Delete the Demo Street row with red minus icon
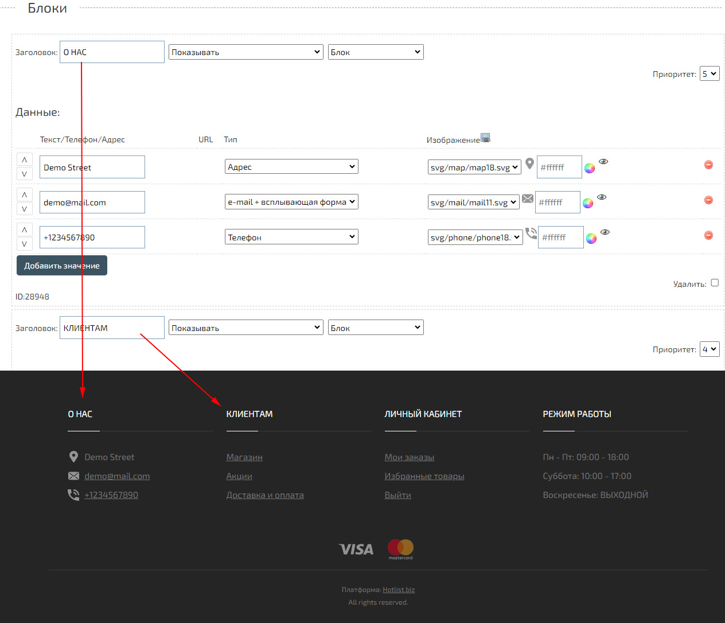The image size is (725, 623). (708, 165)
